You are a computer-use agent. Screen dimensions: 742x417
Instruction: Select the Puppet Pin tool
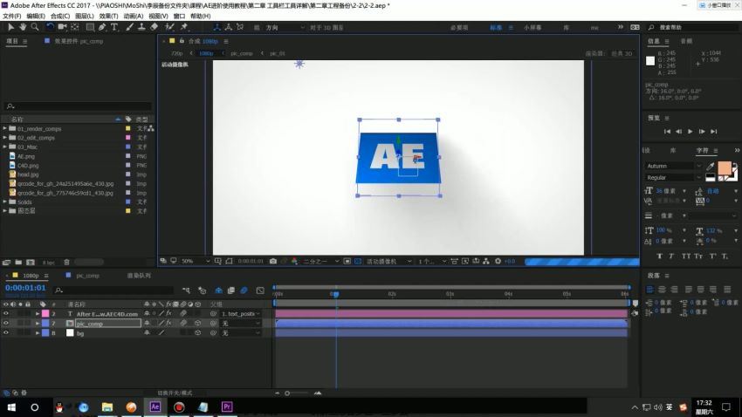[184, 27]
